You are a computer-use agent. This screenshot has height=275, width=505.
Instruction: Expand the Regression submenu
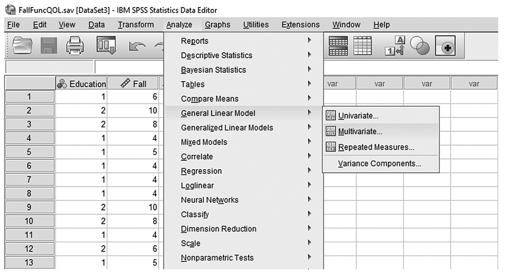[x=244, y=171]
